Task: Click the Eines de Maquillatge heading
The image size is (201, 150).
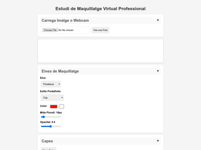Action: point(60,71)
